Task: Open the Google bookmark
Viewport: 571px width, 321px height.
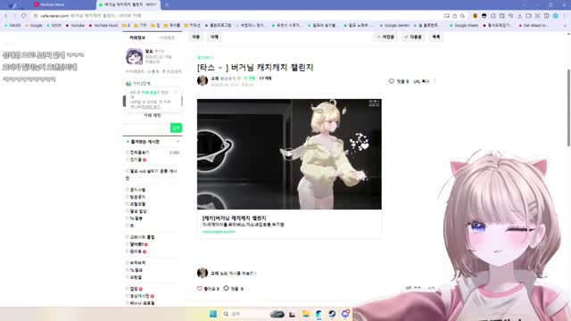Action: pos(34,26)
